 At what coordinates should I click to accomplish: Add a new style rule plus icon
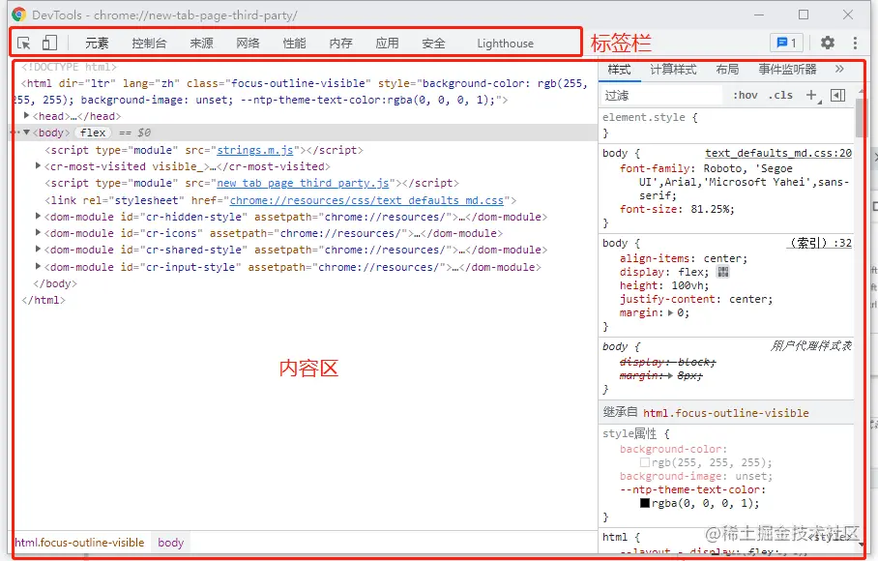tap(811, 95)
